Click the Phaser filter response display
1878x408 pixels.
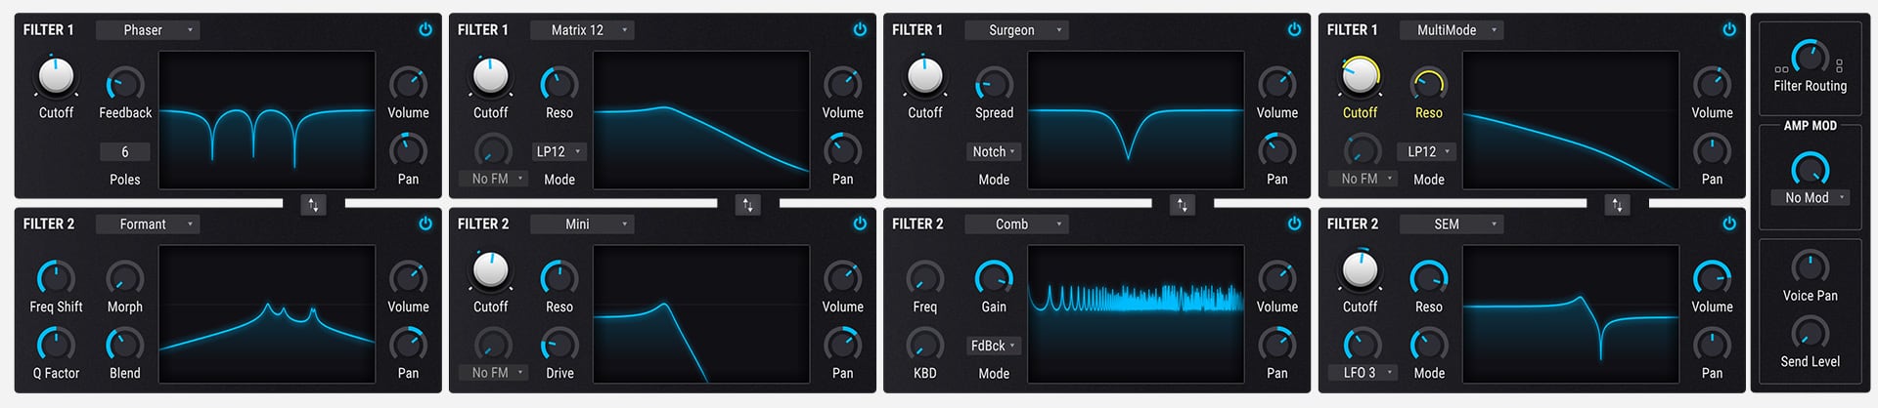point(267,120)
